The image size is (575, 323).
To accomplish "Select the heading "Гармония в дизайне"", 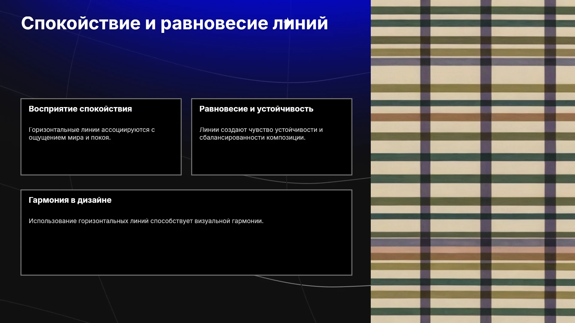I will tap(70, 200).
